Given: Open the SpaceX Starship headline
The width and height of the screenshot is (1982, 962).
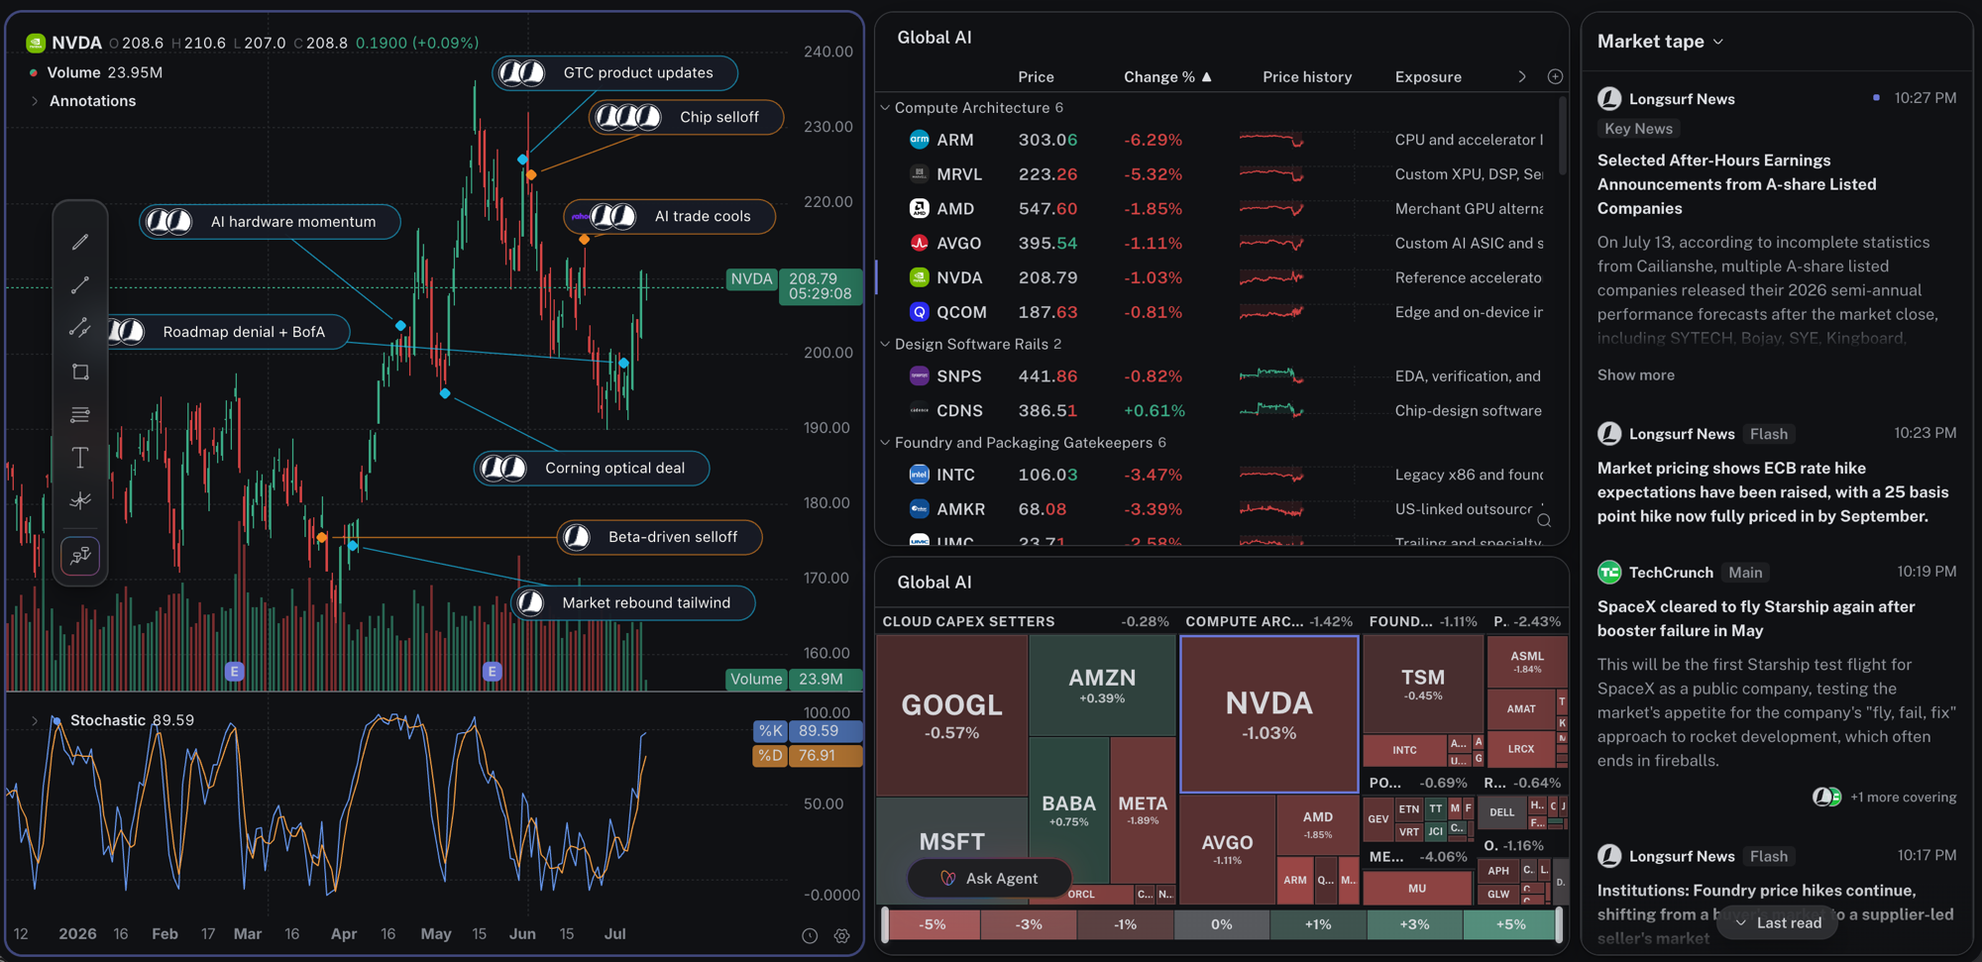Looking at the screenshot, I should (1756, 618).
